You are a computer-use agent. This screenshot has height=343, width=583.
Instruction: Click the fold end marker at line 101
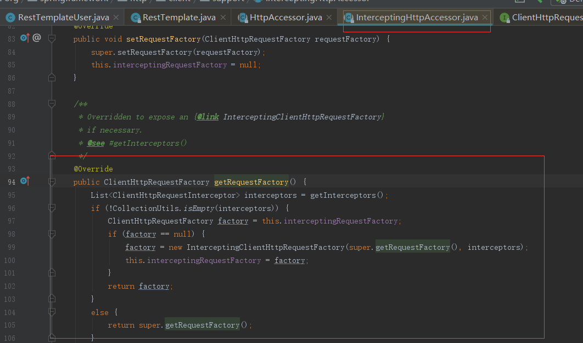[x=52, y=273]
